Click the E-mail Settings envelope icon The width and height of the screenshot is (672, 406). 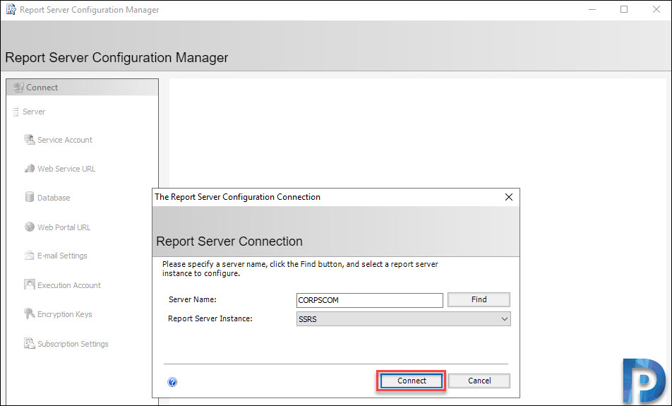(x=29, y=256)
